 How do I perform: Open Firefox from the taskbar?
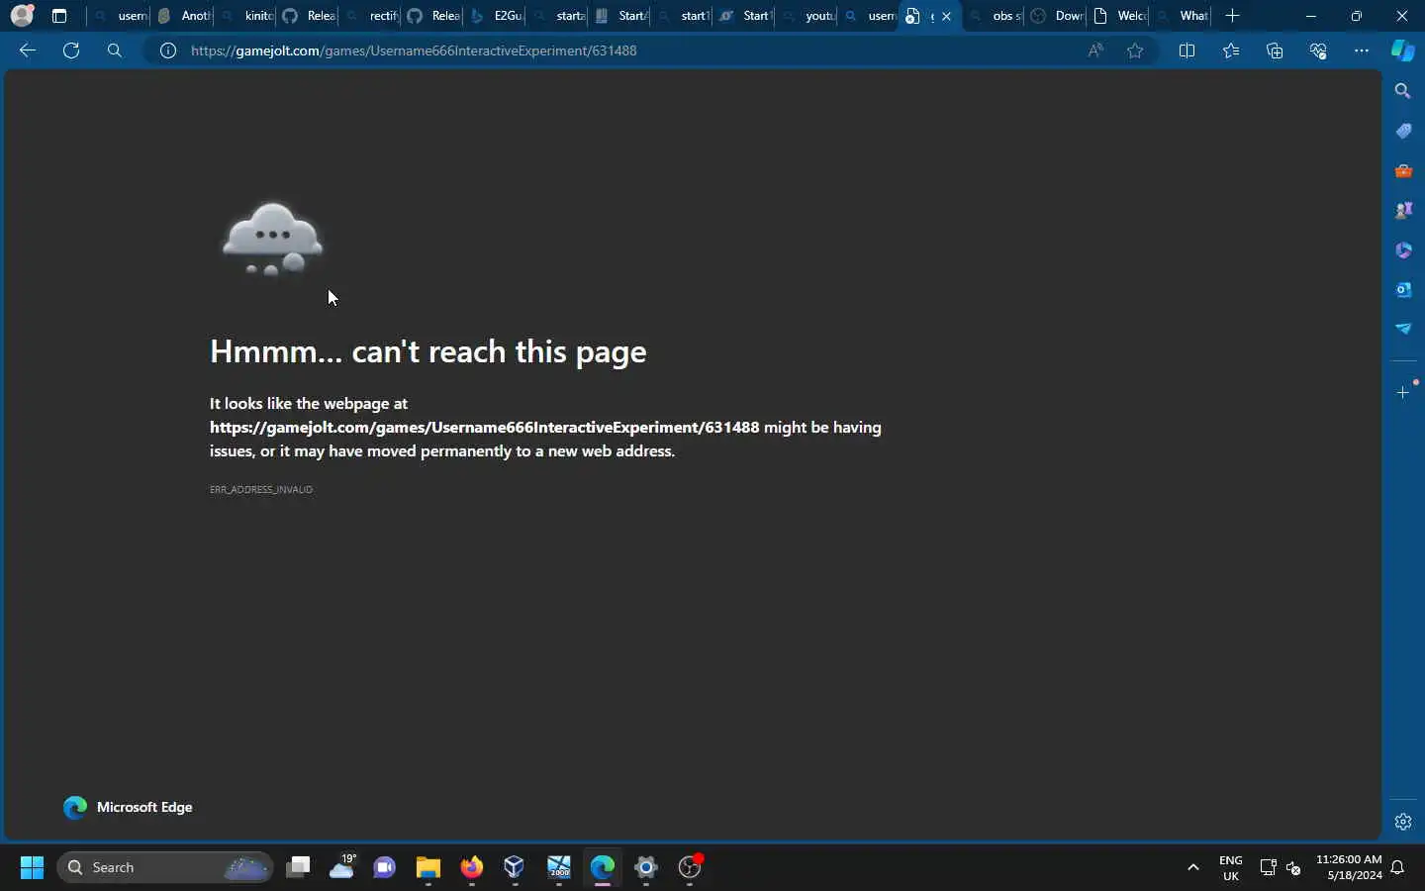[x=472, y=867]
